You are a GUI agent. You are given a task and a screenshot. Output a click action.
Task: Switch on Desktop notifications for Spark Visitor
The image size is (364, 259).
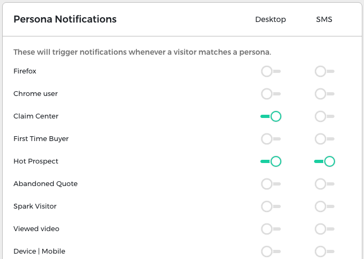pyautogui.click(x=271, y=206)
